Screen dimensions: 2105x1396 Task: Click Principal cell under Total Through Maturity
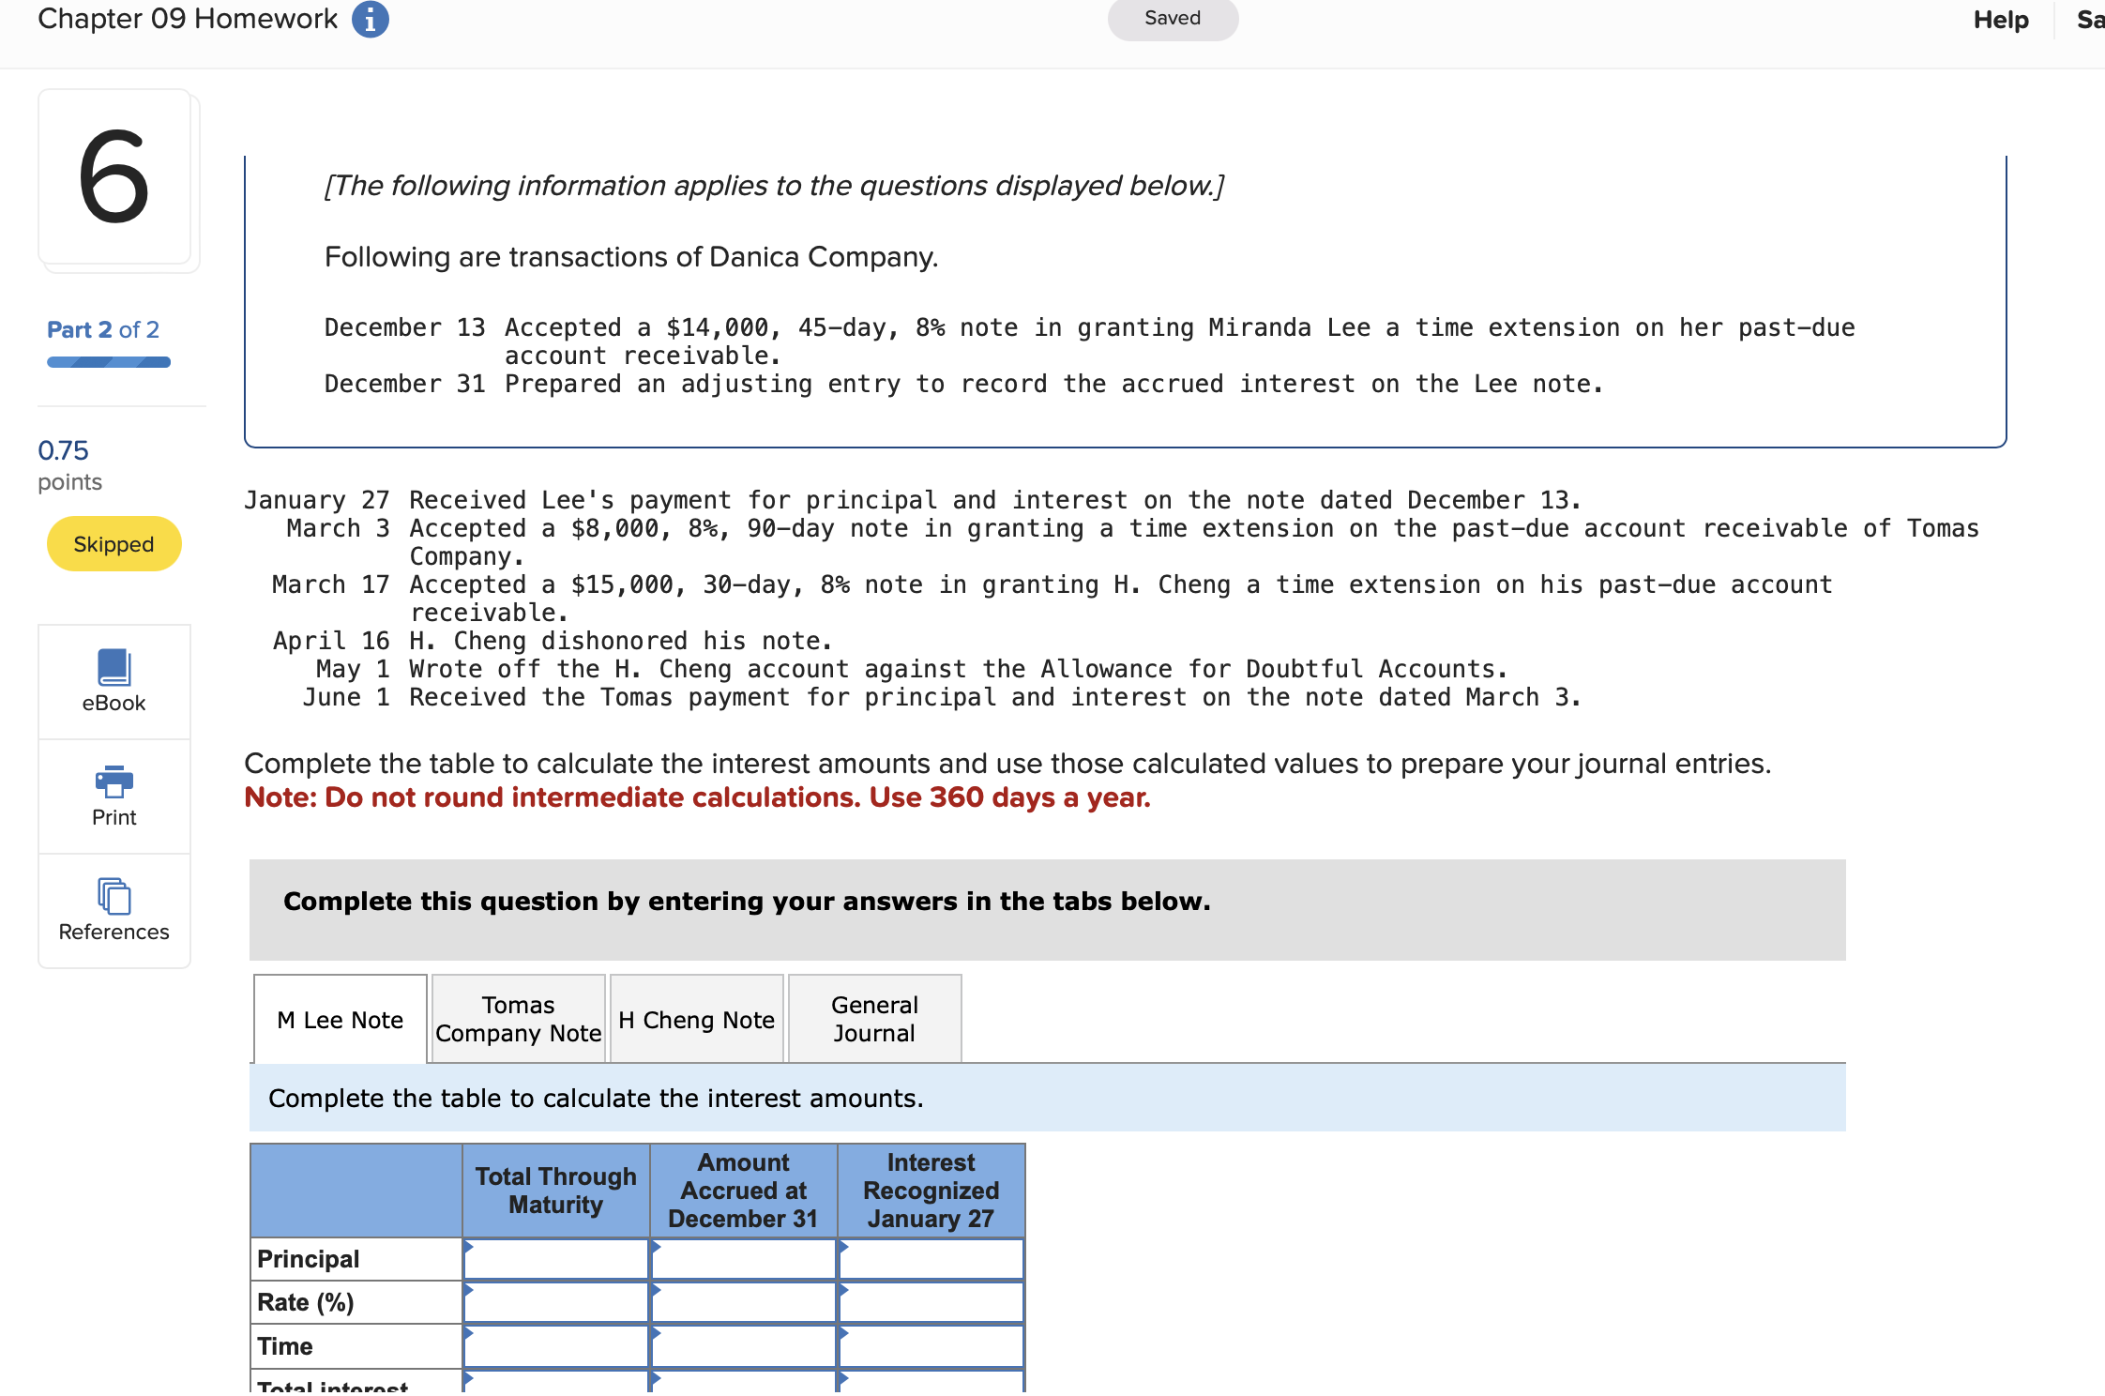coord(556,1259)
